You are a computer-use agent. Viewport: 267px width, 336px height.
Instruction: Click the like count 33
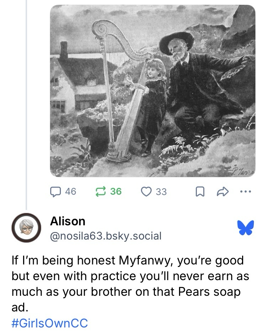tap(161, 191)
